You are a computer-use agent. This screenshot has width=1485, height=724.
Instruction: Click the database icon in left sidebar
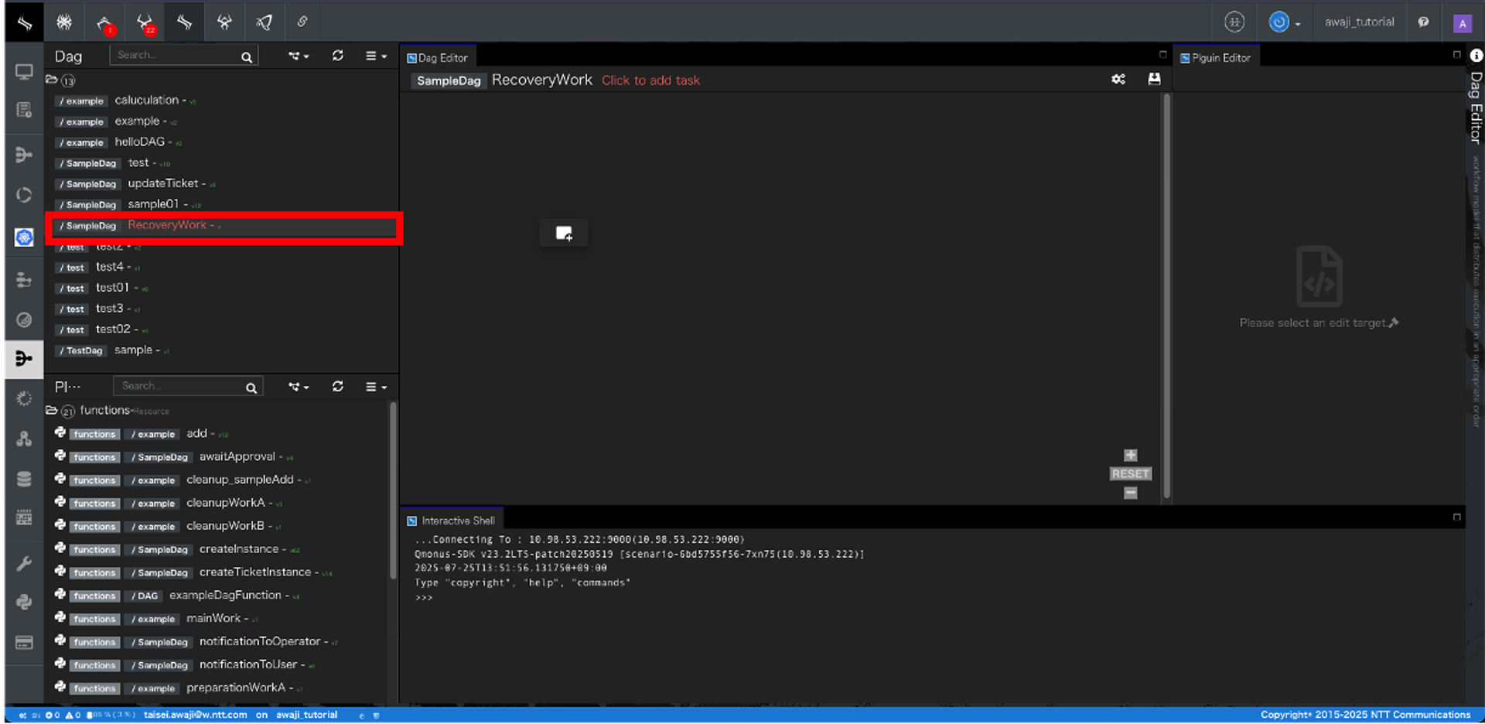pos(24,480)
